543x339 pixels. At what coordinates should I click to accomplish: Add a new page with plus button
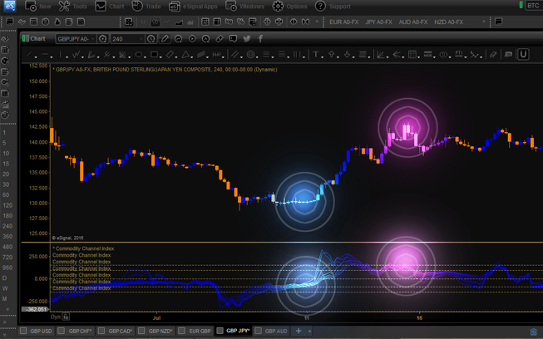pos(299,331)
